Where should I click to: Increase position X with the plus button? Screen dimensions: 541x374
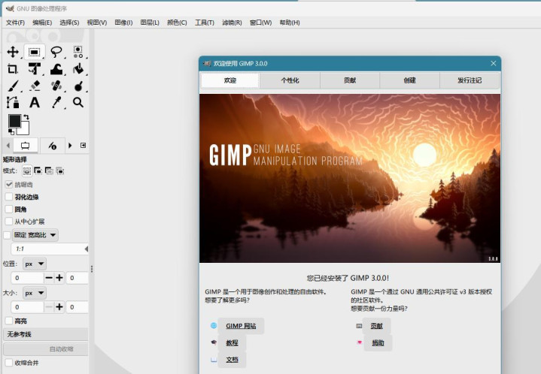[59, 278]
